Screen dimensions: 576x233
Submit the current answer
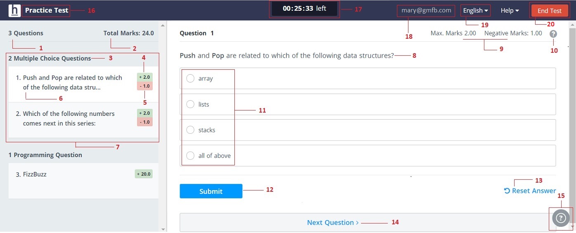pyautogui.click(x=211, y=191)
